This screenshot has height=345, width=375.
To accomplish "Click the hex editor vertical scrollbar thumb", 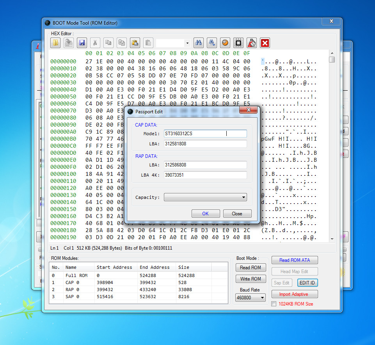I will pyautogui.click(x=332, y=60).
